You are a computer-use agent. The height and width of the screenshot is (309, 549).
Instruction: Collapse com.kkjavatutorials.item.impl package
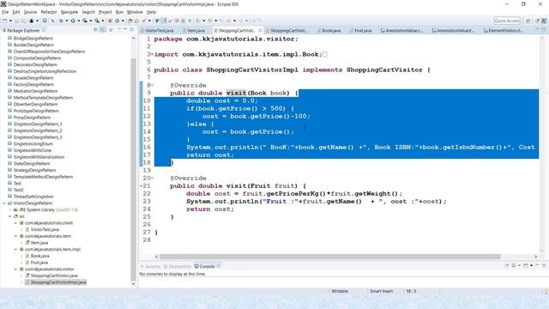[15, 250]
